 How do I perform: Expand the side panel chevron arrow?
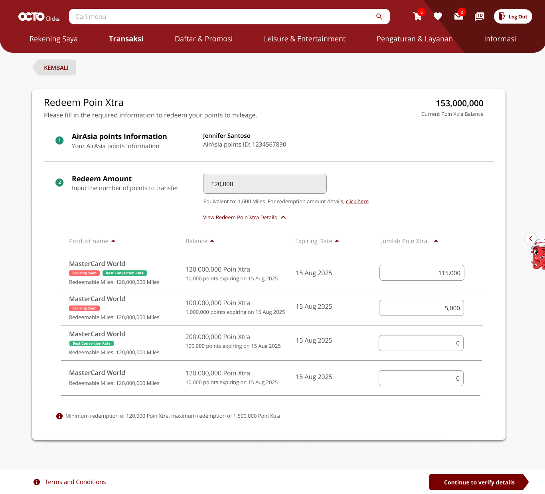click(x=530, y=239)
